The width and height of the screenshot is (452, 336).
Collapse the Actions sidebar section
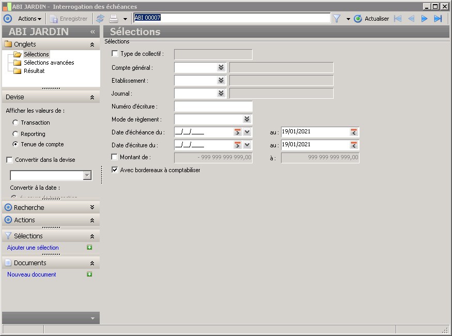92,220
